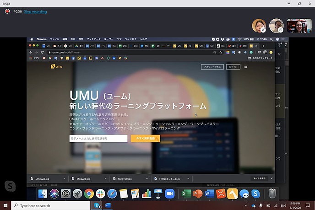Click the umu logo on the page
The height and width of the screenshot is (210, 315).
click(x=56, y=66)
